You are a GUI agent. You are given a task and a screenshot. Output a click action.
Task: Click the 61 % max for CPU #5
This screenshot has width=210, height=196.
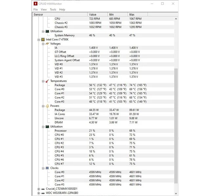click(x=132, y=155)
